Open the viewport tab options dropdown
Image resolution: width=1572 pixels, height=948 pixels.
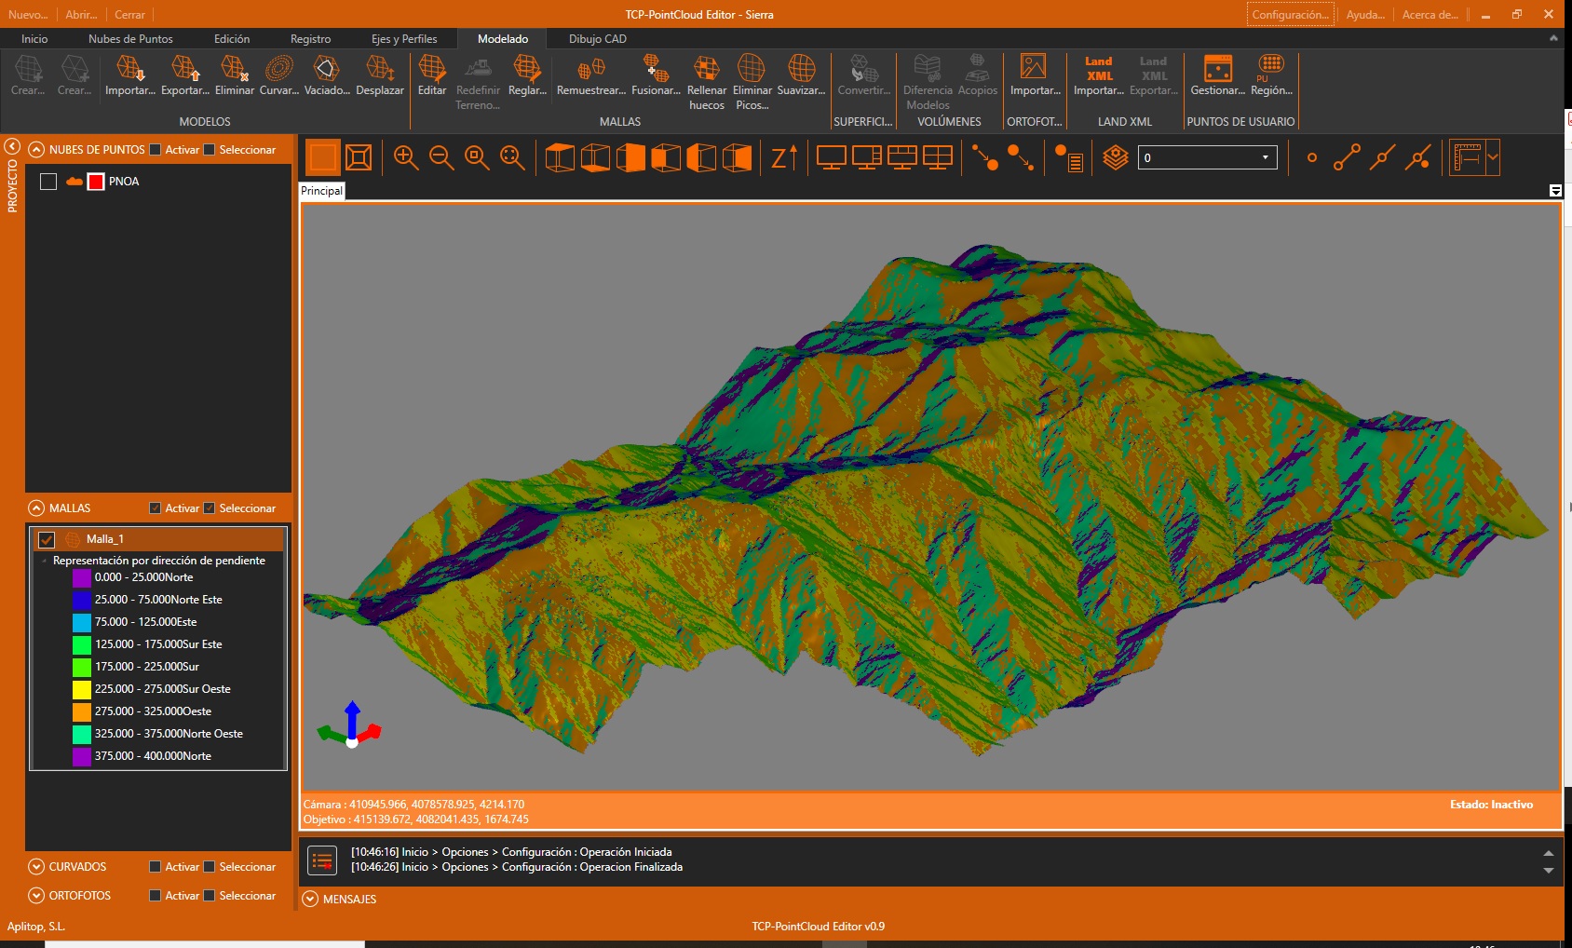click(x=1555, y=191)
